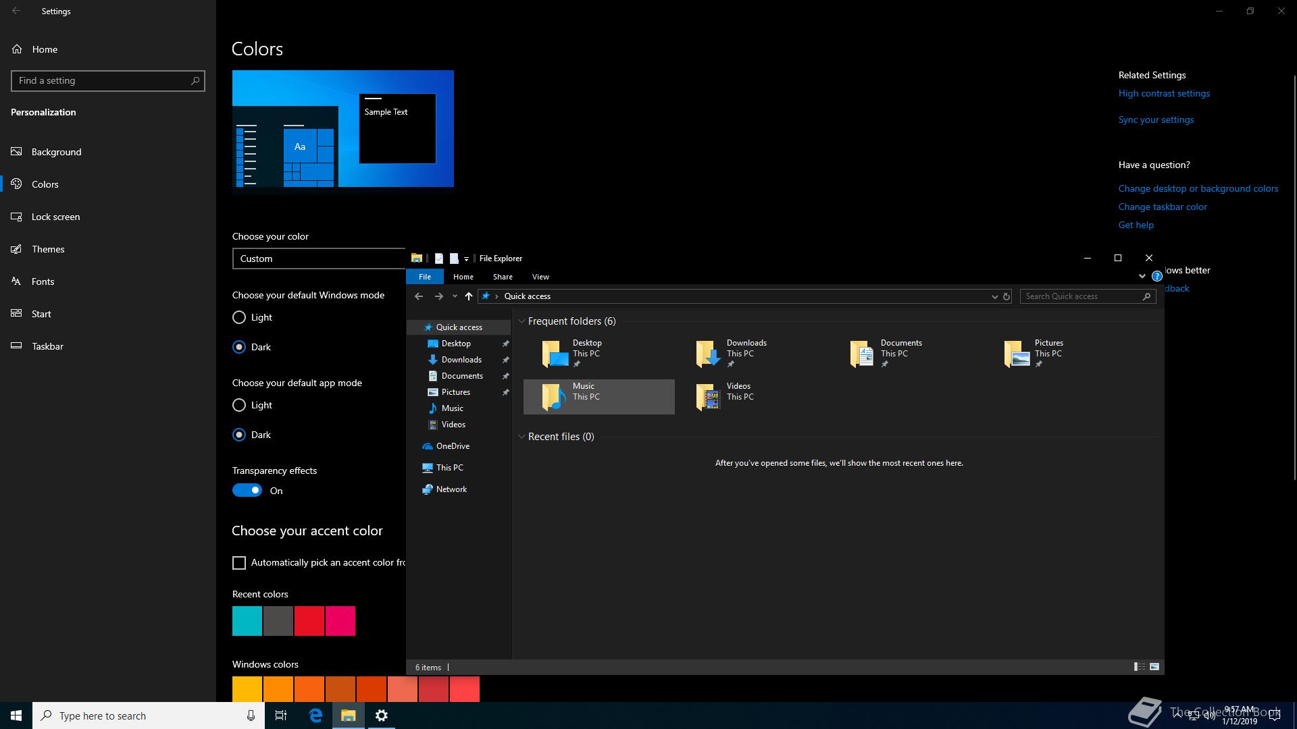Open the Documents folder in Frequent folders
Screen dimensions: 1297x729
tap(907, 354)
